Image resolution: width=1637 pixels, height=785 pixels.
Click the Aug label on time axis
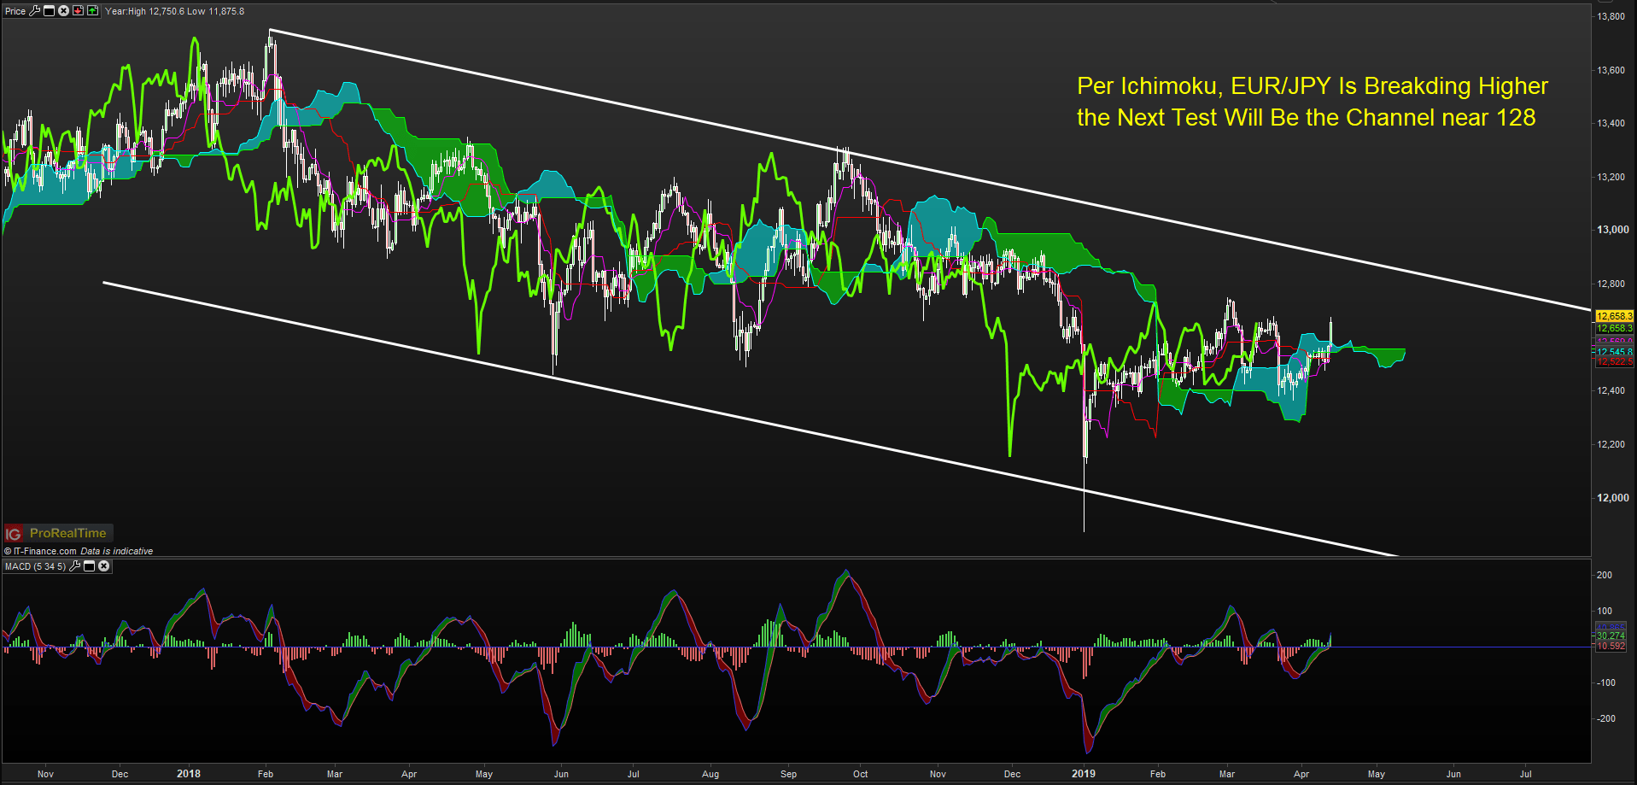(710, 774)
